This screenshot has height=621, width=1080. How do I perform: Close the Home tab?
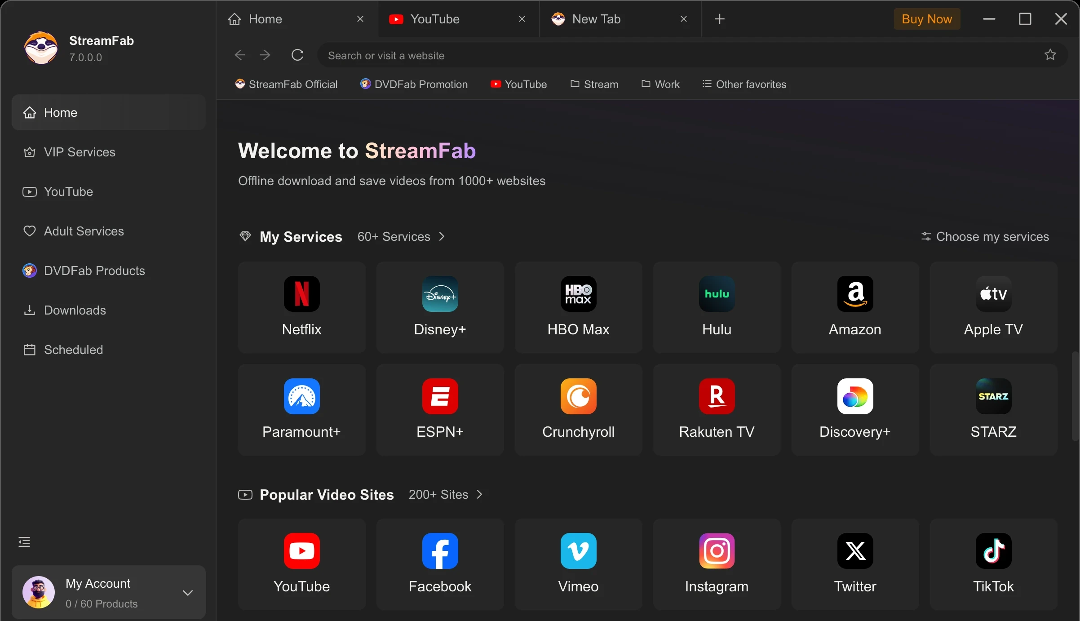[x=360, y=19]
